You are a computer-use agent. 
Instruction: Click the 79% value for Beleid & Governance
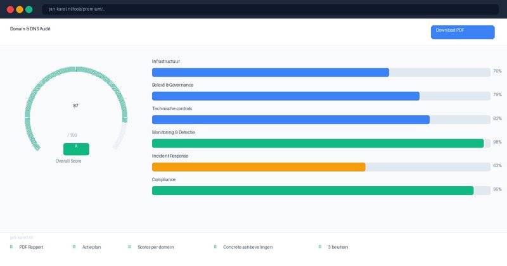point(497,95)
